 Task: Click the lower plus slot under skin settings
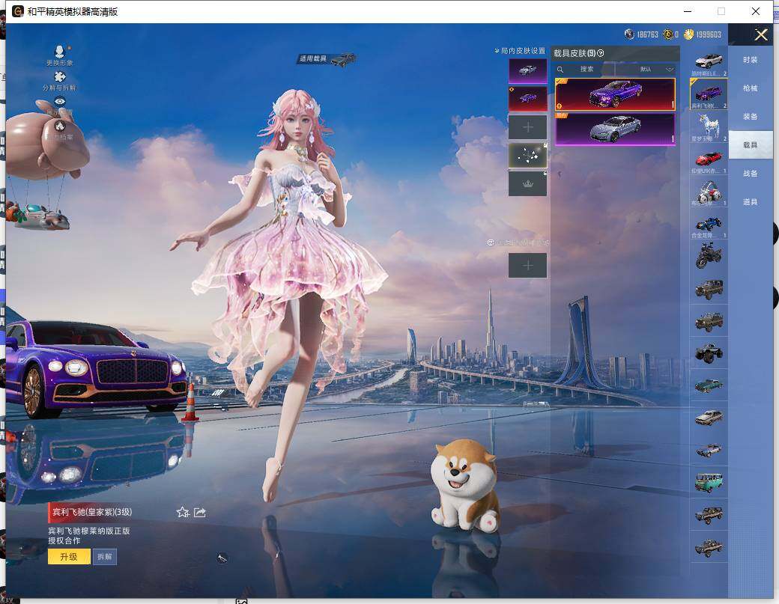click(527, 266)
